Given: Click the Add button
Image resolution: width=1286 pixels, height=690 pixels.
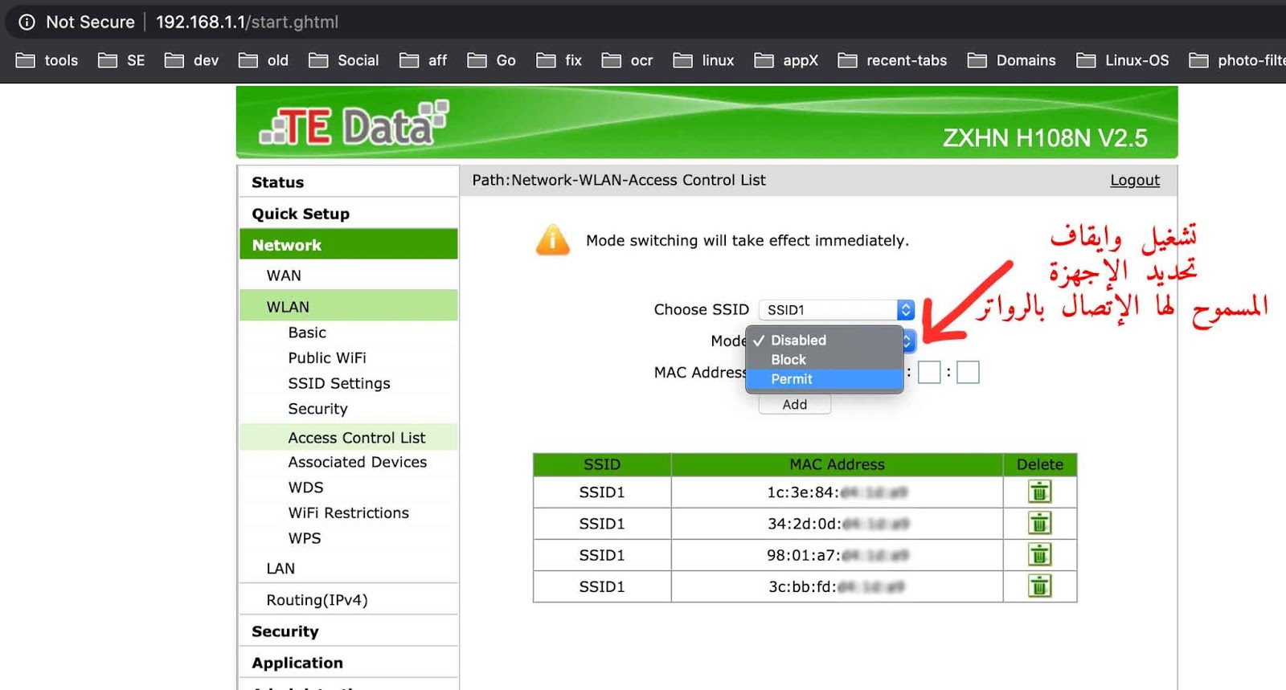Looking at the screenshot, I should (794, 405).
